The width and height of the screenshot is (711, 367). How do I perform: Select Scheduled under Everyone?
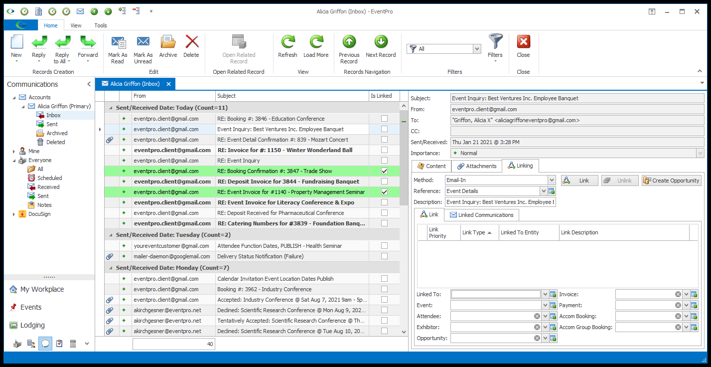click(x=50, y=178)
